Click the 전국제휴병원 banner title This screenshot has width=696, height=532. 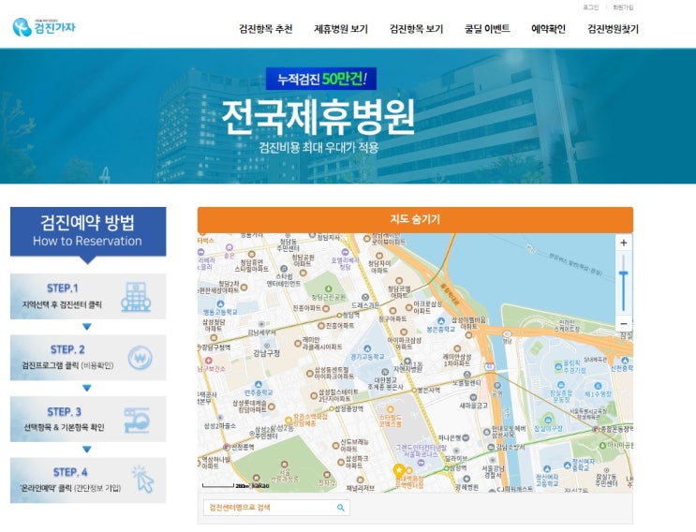[318, 117]
